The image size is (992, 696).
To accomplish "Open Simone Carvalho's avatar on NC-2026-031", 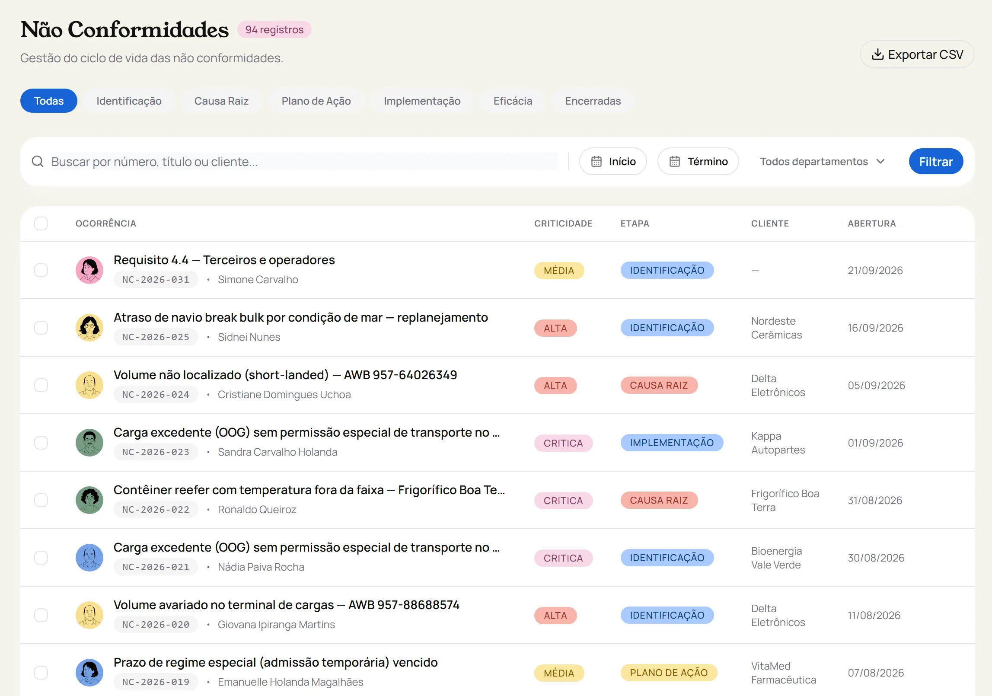I will point(89,270).
